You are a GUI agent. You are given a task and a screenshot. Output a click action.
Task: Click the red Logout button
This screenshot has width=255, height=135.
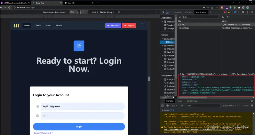point(129,25)
